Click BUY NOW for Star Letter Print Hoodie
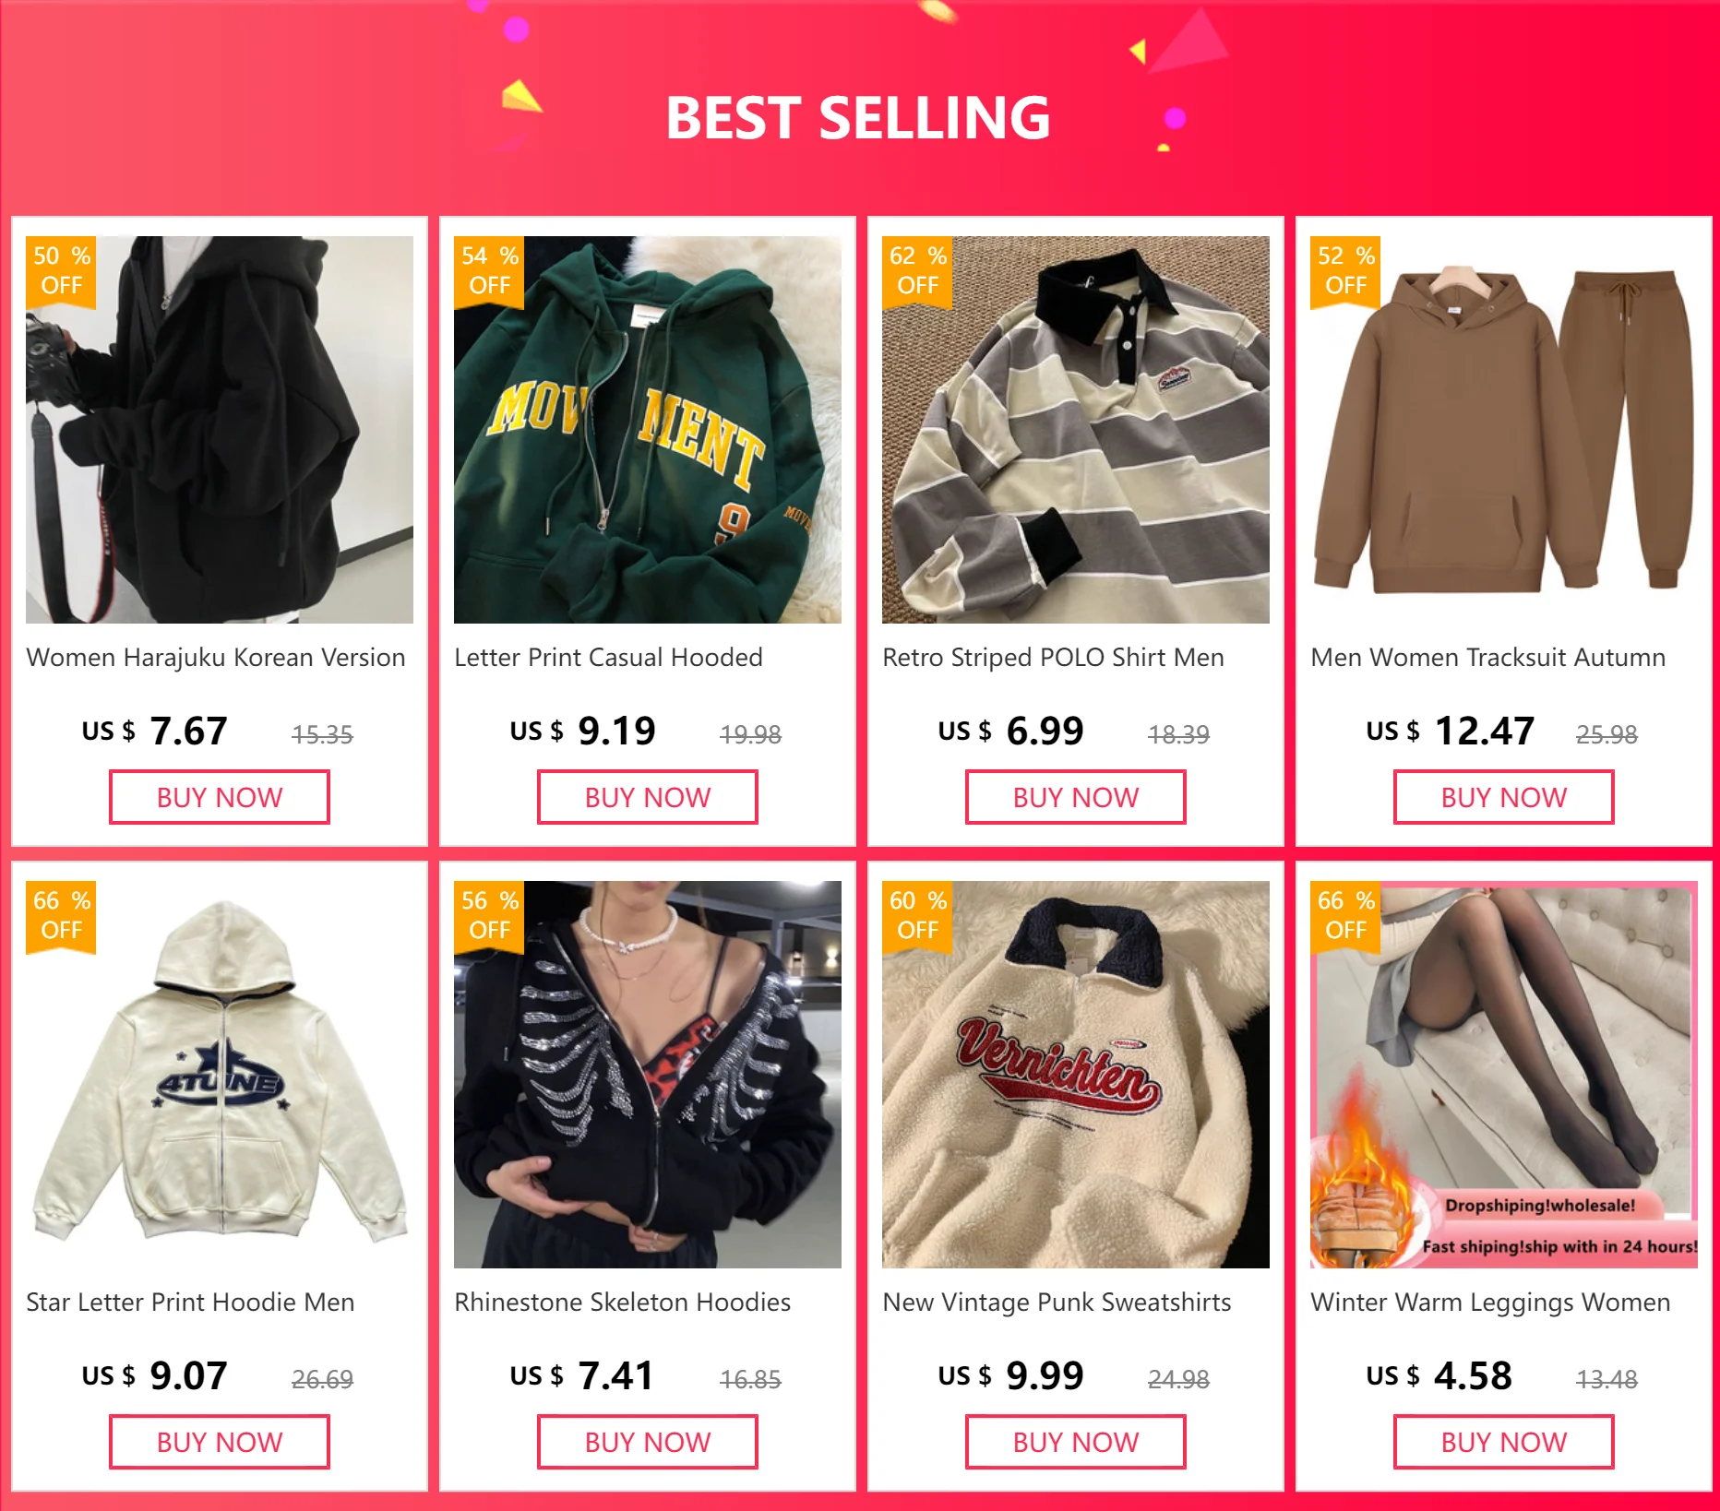The image size is (1720, 1511). pyautogui.click(x=220, y=1442)
